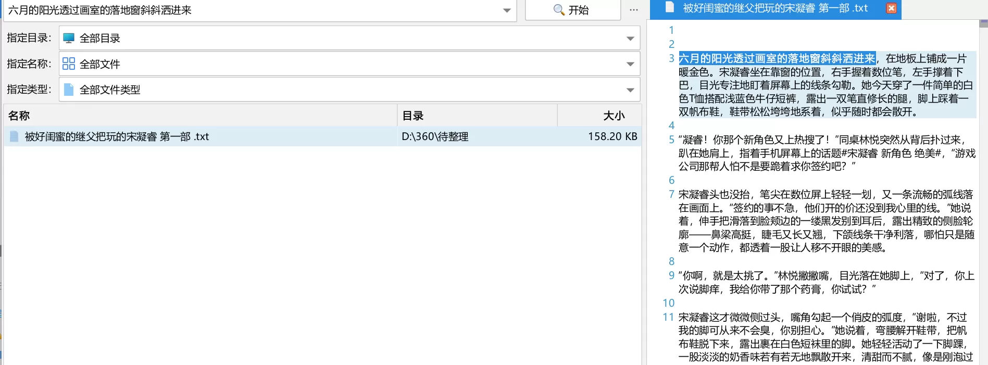Switch to the preview tab 被好闺蜜的继父把玩的宋凝睿 第一部 .txt
This screenshot has width=988, height=365.
(775, 8)
